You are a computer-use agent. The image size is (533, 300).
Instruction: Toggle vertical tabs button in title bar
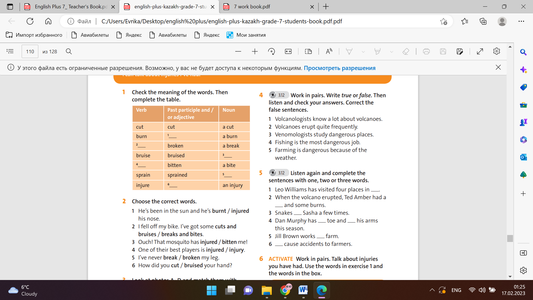pos(10,7)
